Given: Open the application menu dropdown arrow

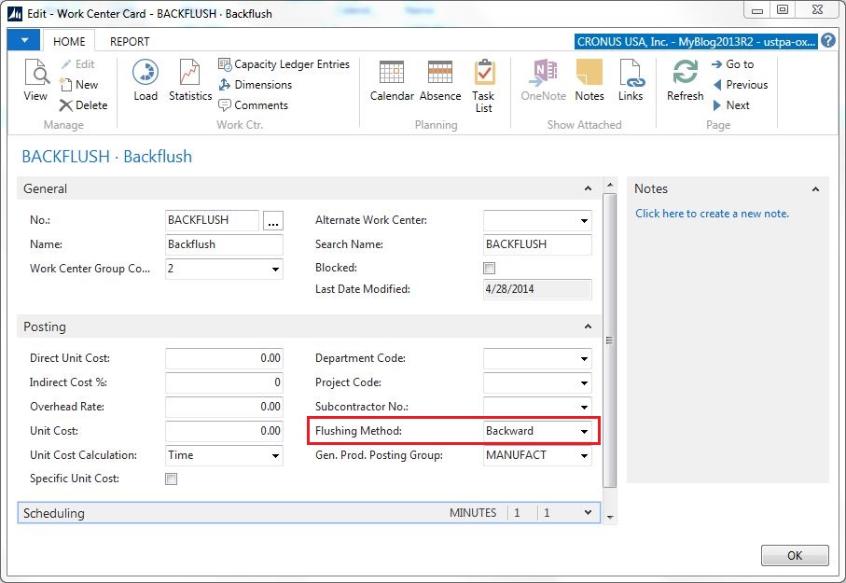Looking at the screenshot, I should tap(23, 40).
